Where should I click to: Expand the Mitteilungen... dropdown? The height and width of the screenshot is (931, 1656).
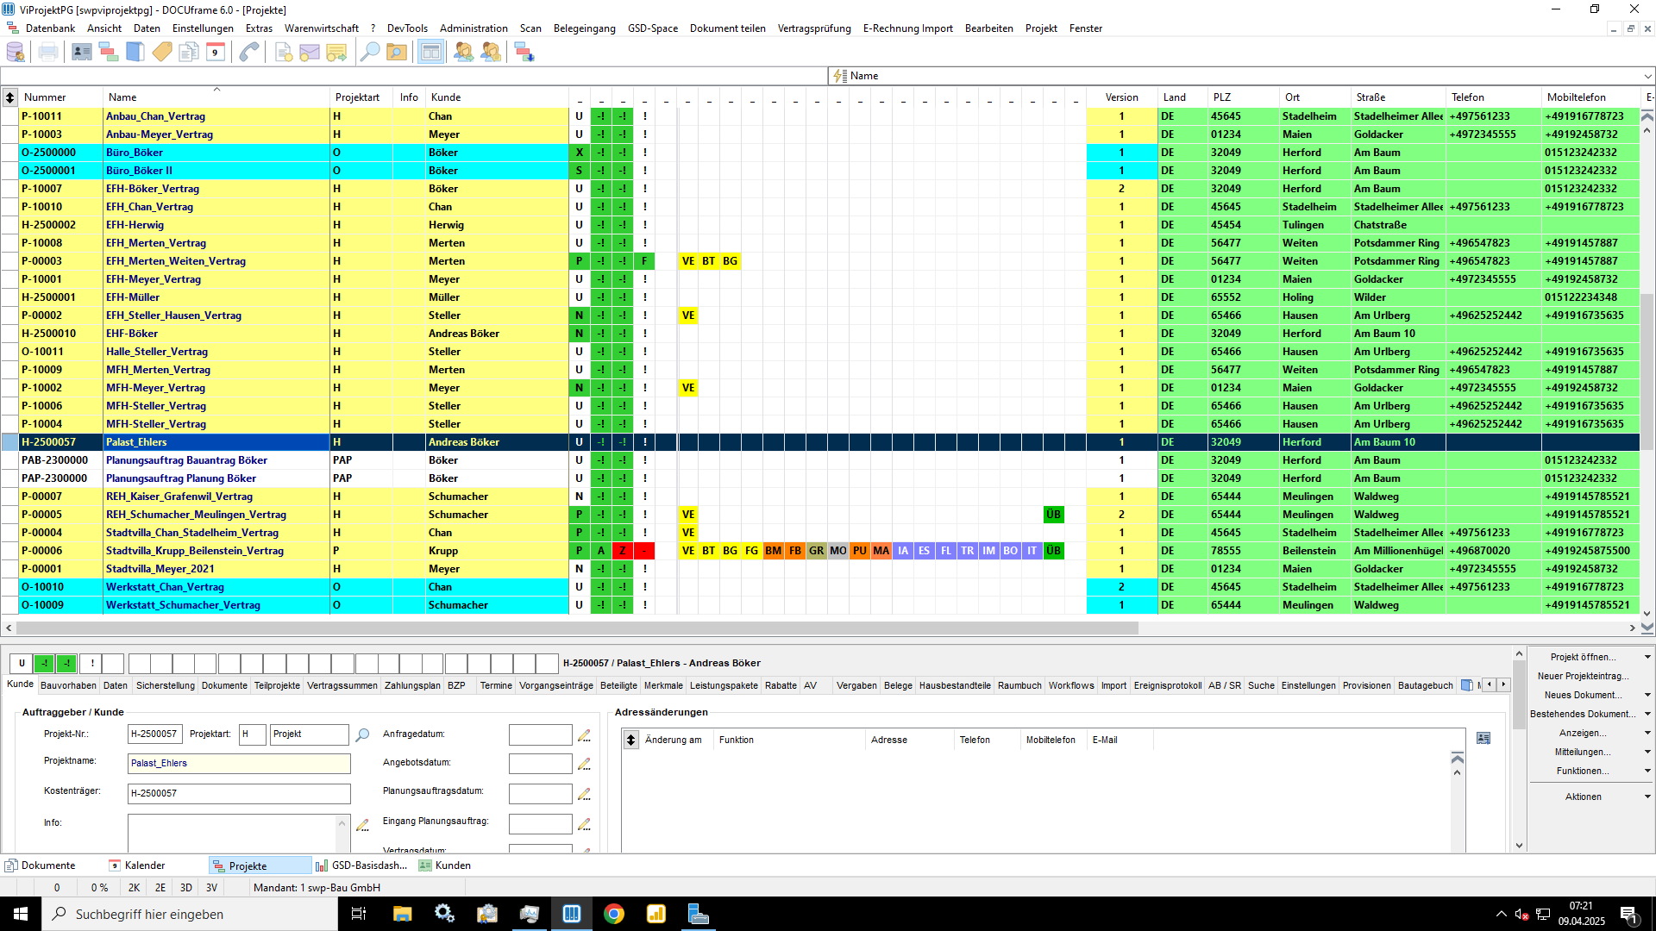[1647, 752]
